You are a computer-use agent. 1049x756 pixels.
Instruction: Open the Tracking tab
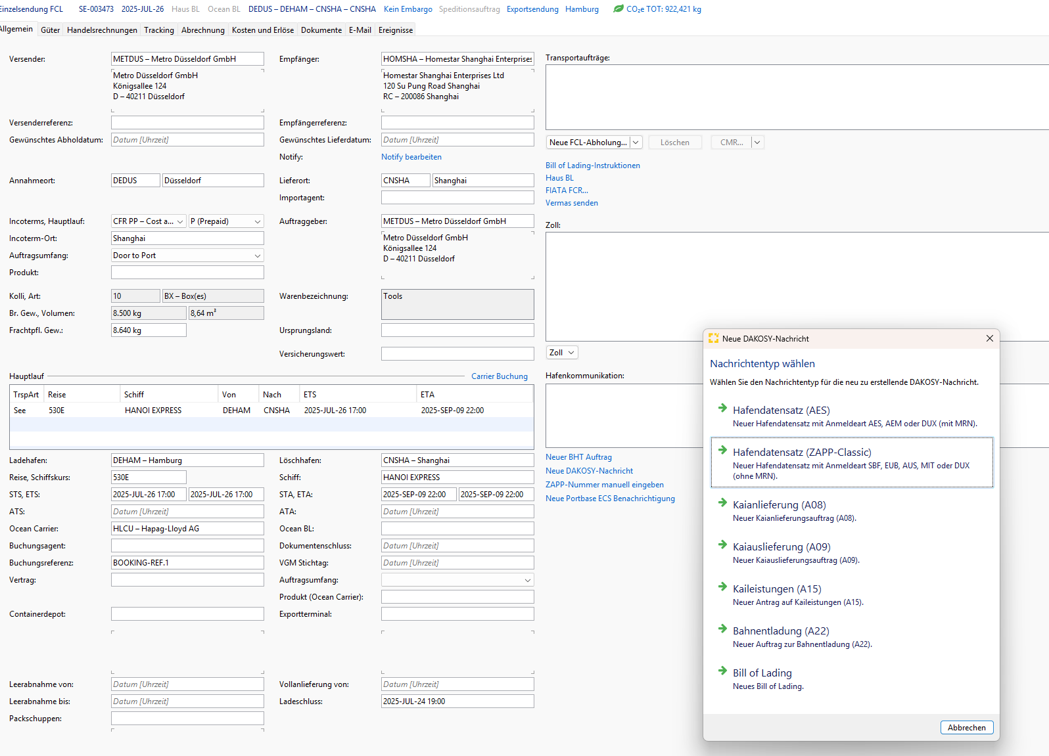159,30
